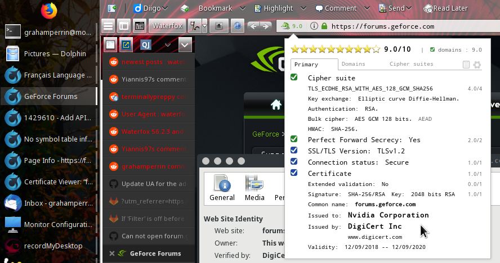Click the Certificate check mark

click(x=294, y=173)
